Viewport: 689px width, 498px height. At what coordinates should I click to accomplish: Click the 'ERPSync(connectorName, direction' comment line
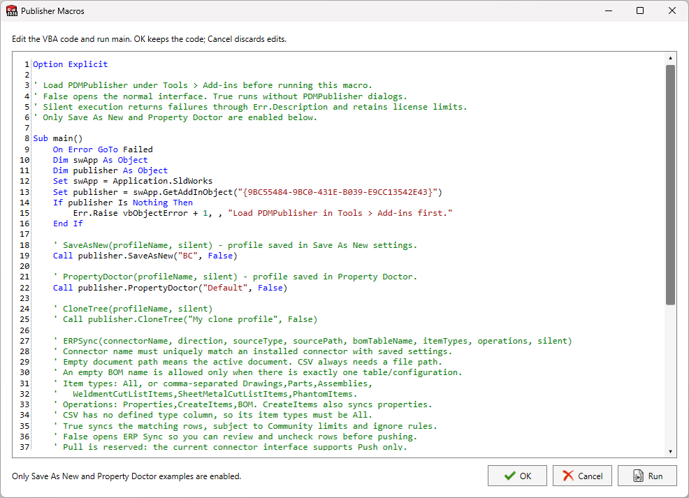coord(312,341)
